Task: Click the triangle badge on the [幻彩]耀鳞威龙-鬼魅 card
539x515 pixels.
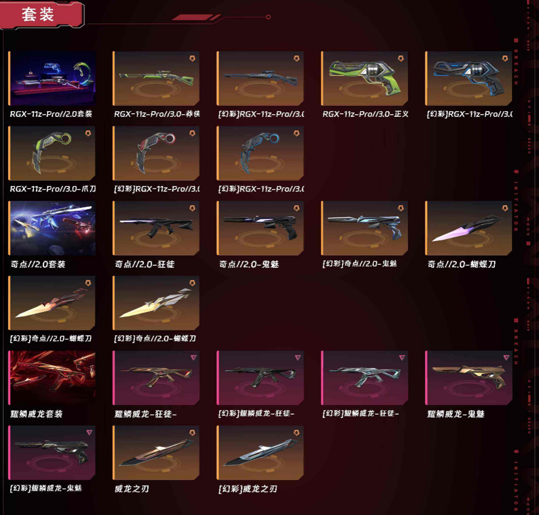Action: (89, 433)
